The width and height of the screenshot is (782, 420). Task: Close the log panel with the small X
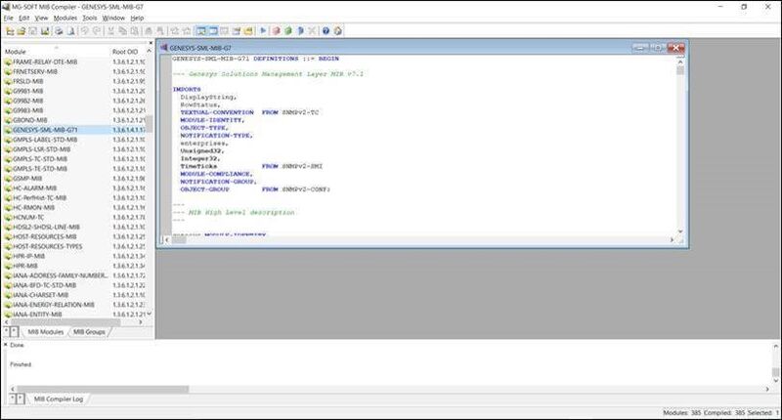(5, 345)
